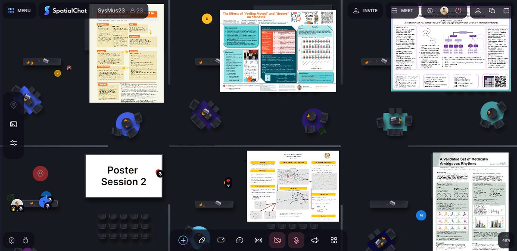Open the participants person icon
Screen dimensions: 517x251
pos(478,10)
